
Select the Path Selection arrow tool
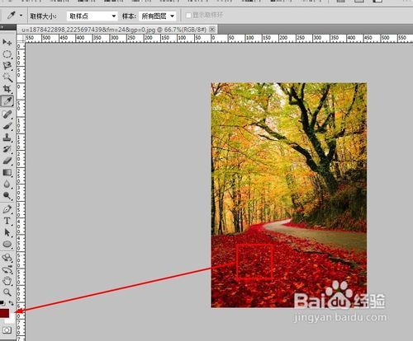click(x=7, y=233)
